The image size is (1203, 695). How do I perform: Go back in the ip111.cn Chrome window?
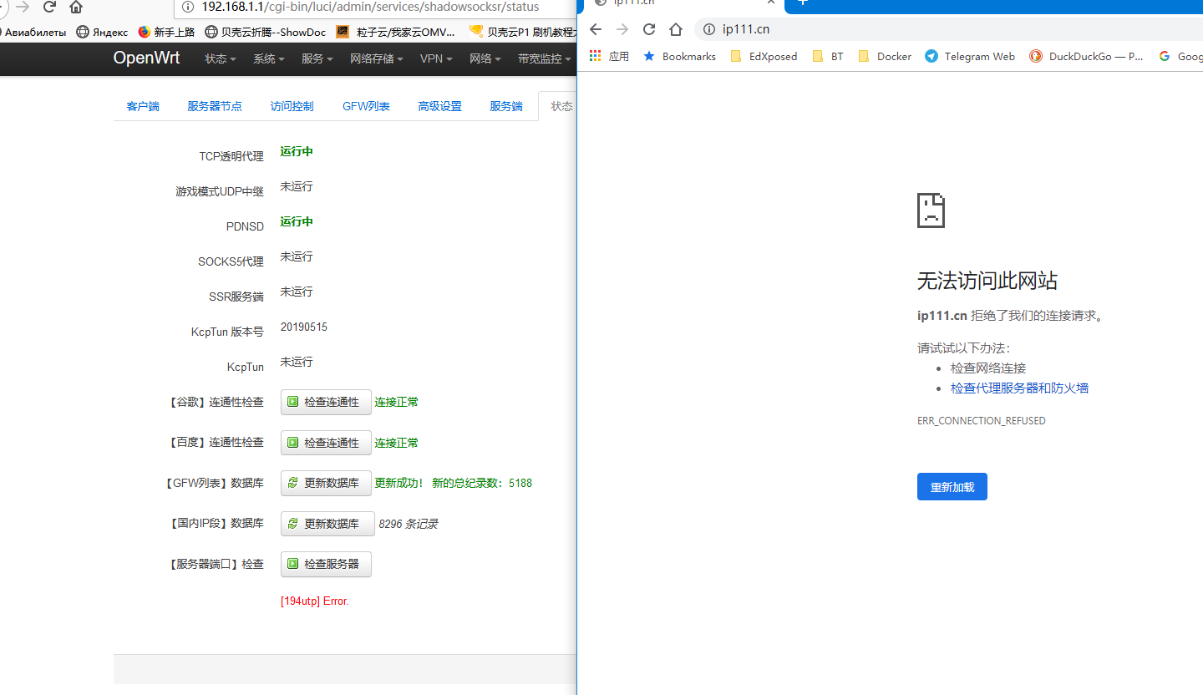pyautogui.click(x=596, y=29)
